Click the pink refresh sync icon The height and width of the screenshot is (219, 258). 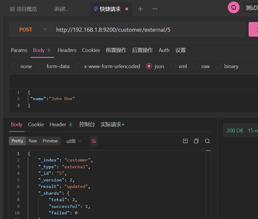(x=234, y=7)
